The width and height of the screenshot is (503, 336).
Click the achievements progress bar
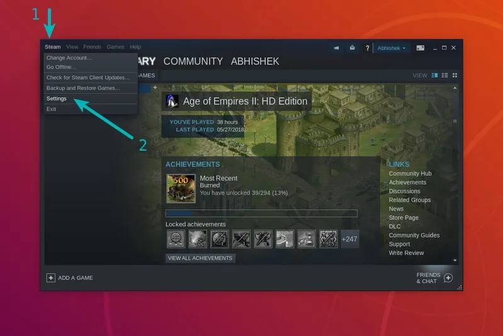pyautogui.click(x=261, y=213)
